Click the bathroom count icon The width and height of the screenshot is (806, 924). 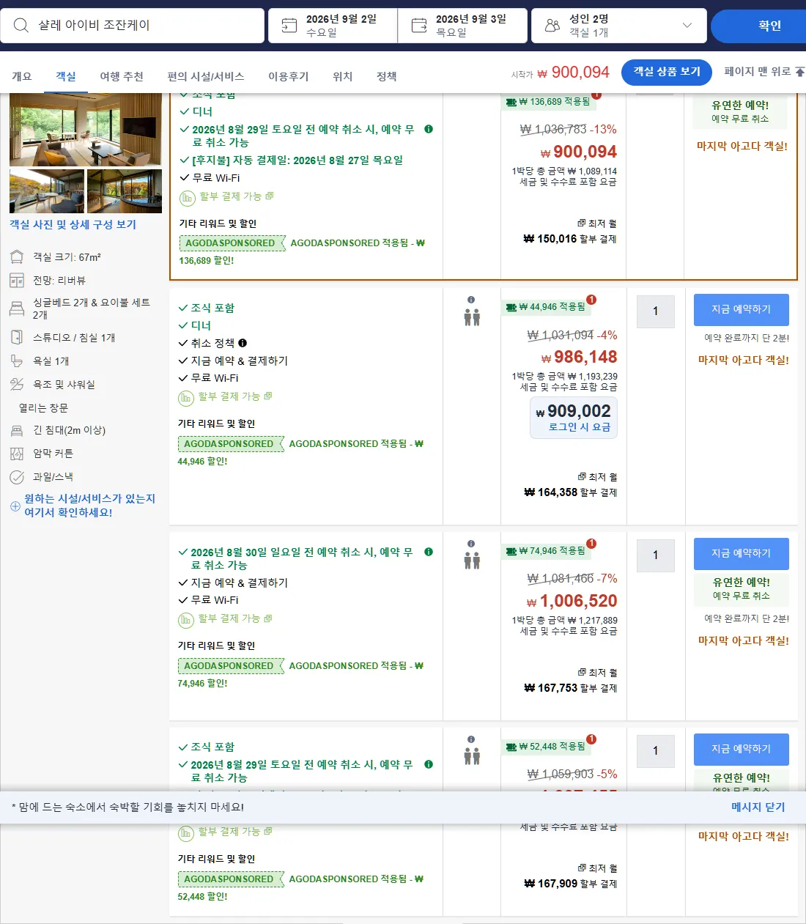click(17, 361)
